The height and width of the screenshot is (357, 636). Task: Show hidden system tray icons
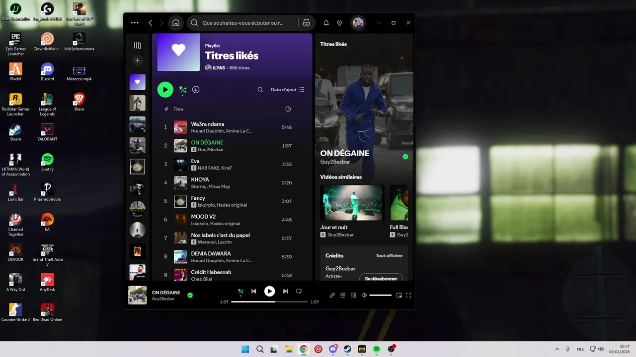[556, 349]
